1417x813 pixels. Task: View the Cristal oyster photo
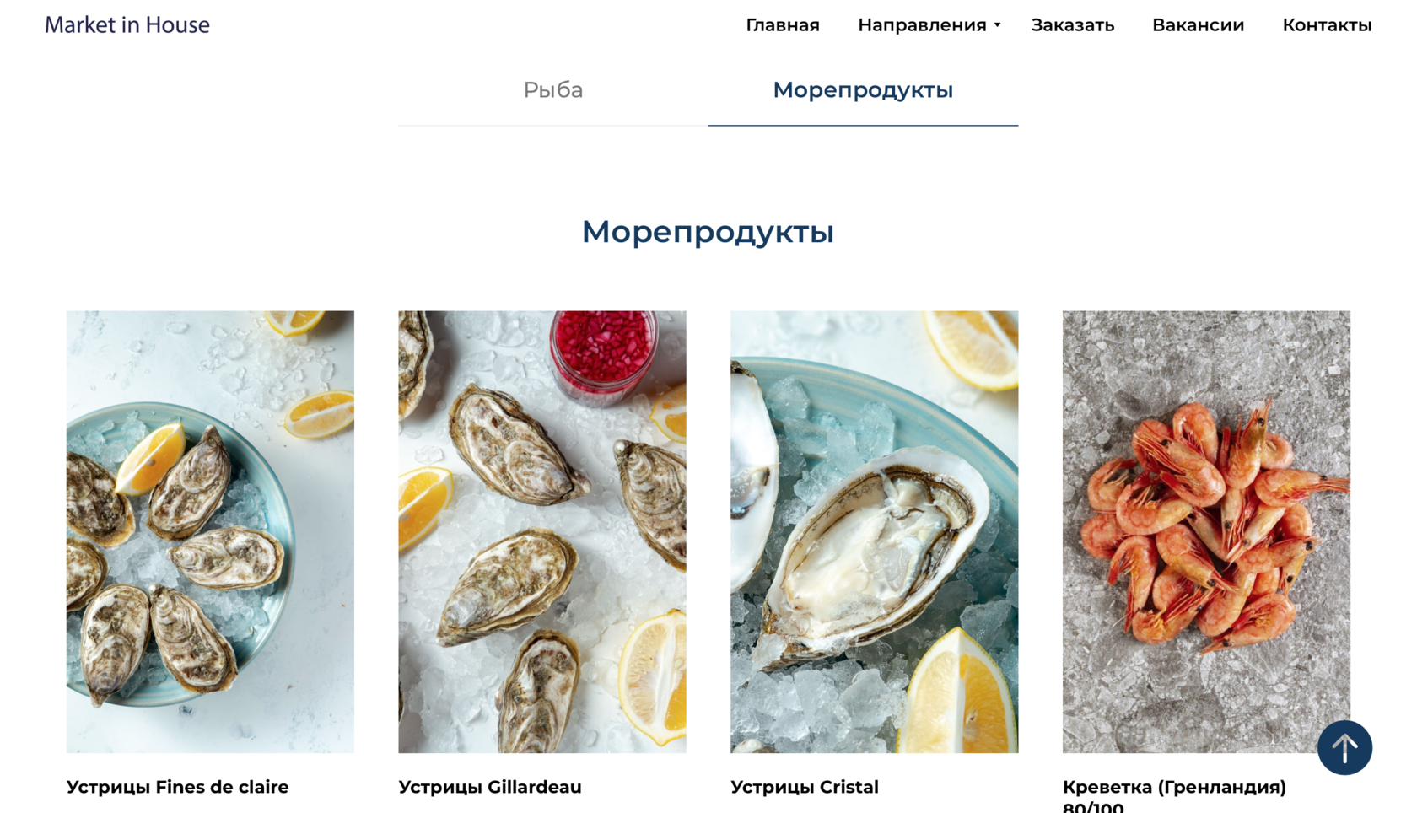tap(874, 531)
